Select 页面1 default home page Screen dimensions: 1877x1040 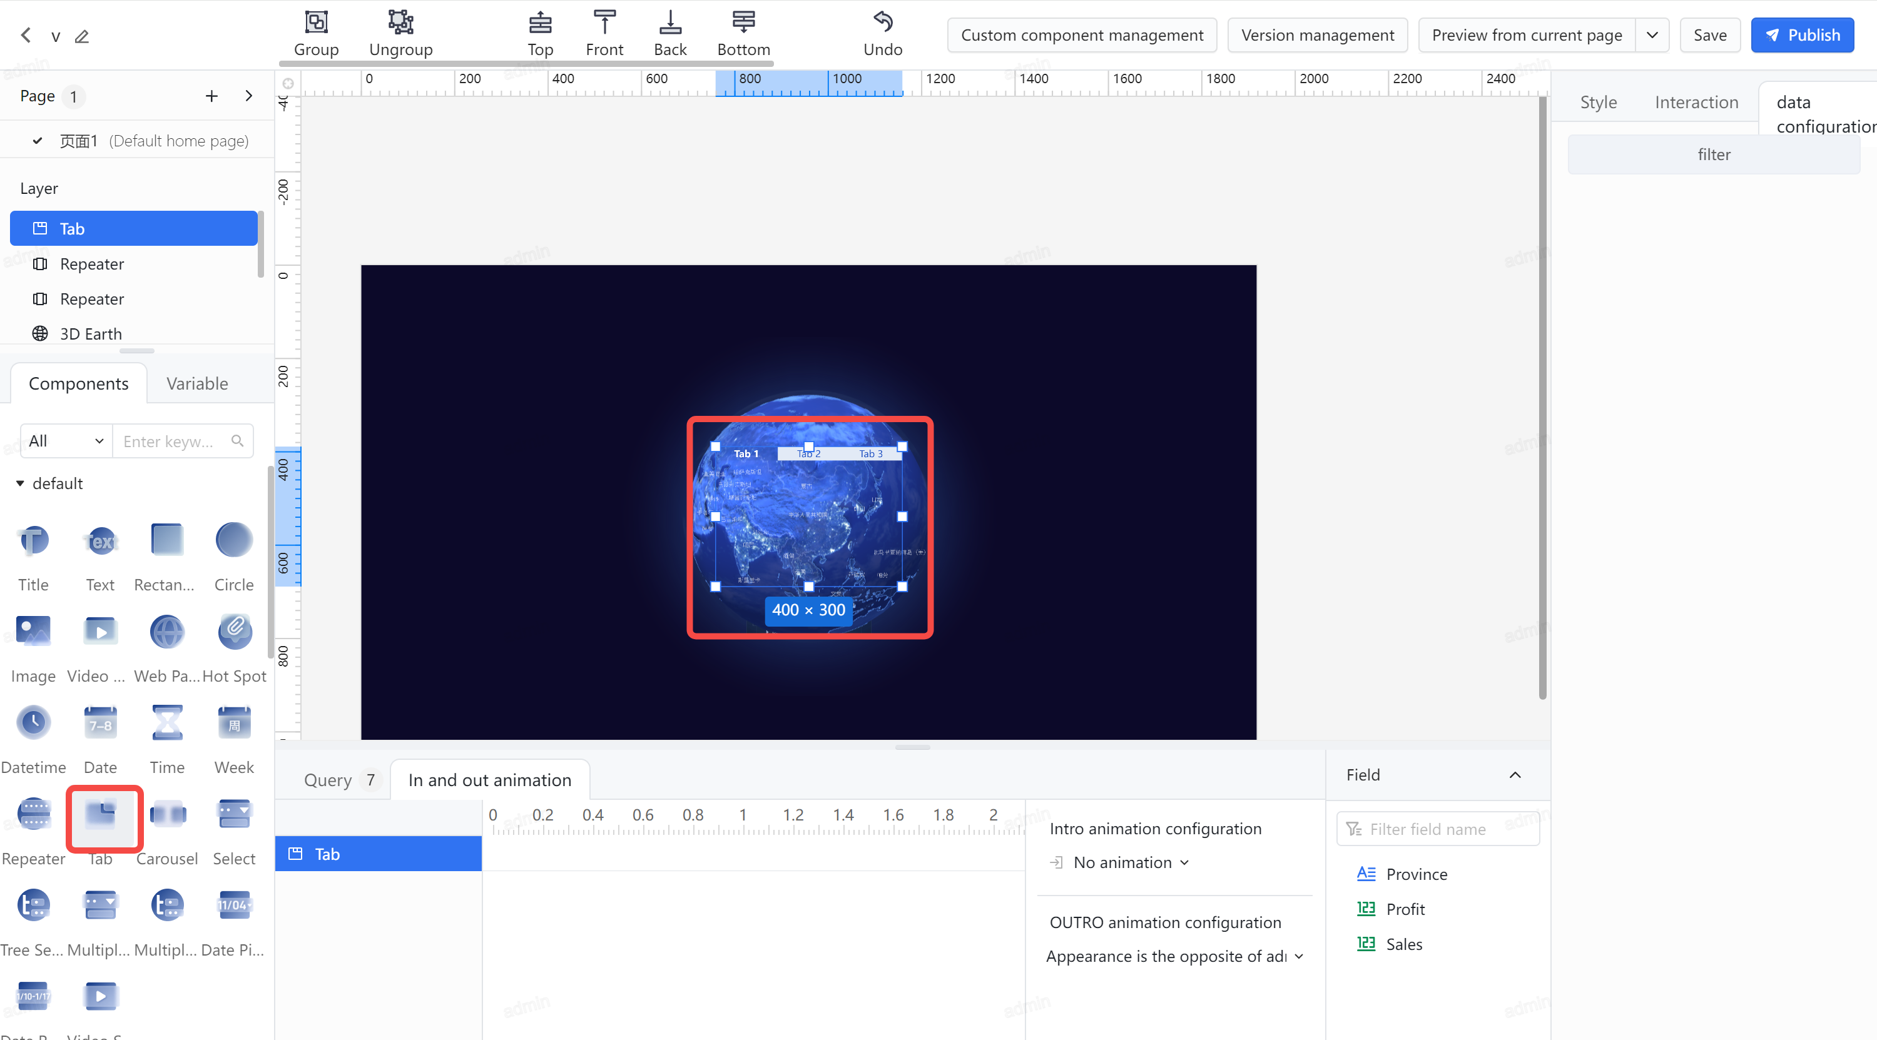pyautogui.click(x=137, y=141)
